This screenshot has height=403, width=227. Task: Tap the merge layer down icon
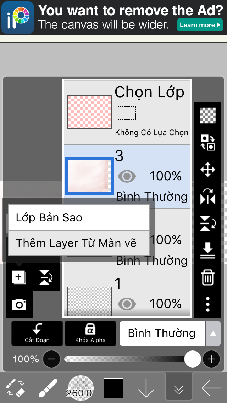coord(208,250)
